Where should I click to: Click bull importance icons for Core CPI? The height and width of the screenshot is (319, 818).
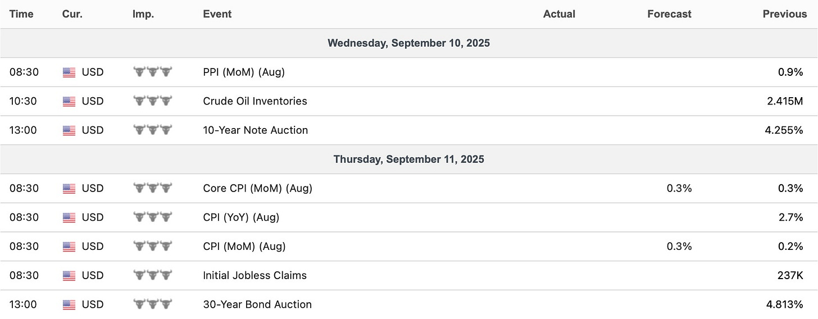click(x=153, y=188)
